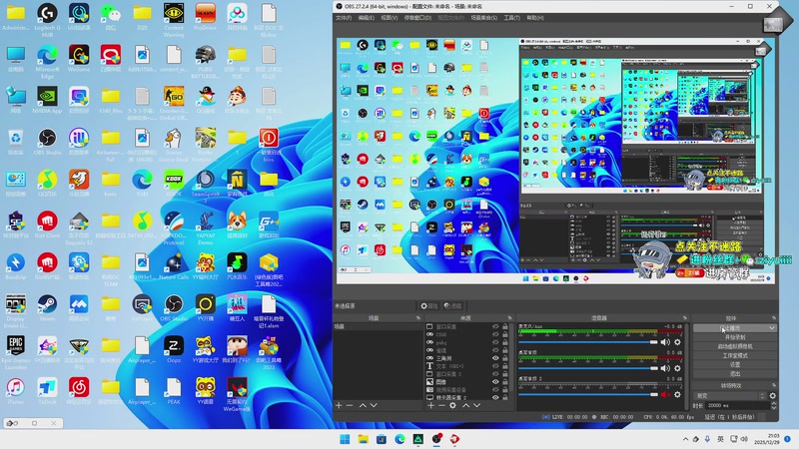Pop out the 来源 dock icon
The width and height of the screenshot is (799, 449).
click(x=509, y=317)
